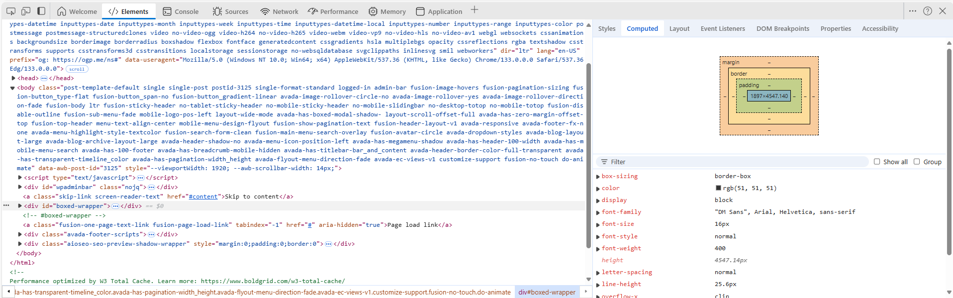Image resolution: width=953 pixels, height=298 pixels.
Task: Follow the # href on page load link
Action: point(310,225)
